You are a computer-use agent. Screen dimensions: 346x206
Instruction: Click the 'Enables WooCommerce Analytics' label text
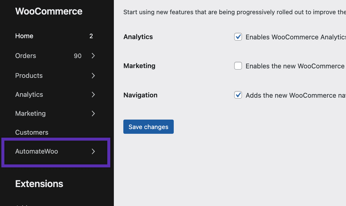[295, 37]
